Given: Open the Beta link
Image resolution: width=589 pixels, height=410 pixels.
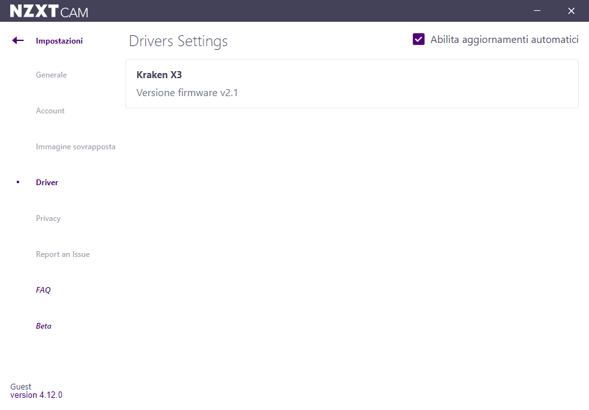Looking at the screenshot, I should point(44,326).
